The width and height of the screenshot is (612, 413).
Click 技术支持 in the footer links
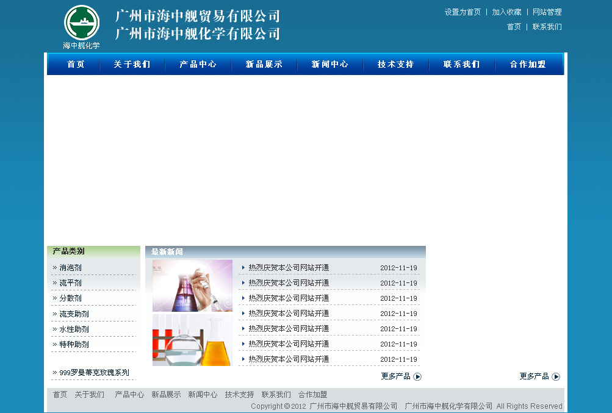[x=239, y=395]
